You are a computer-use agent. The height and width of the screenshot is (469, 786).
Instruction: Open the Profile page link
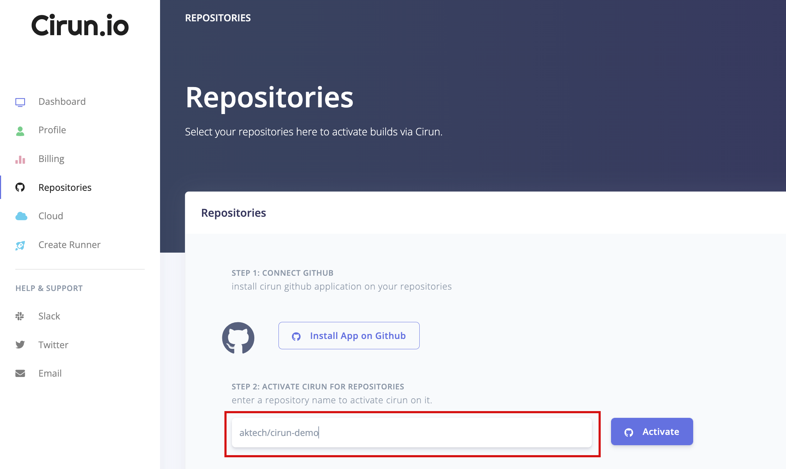pyautogui.click(x=52, y=130)
